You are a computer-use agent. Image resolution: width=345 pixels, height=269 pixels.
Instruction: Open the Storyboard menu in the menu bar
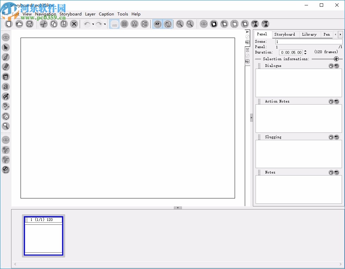point(70,14)
